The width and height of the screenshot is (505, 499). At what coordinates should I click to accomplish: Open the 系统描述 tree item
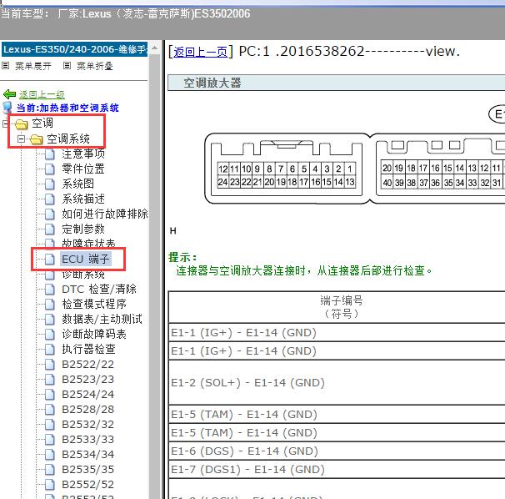[x=83, y=199]
